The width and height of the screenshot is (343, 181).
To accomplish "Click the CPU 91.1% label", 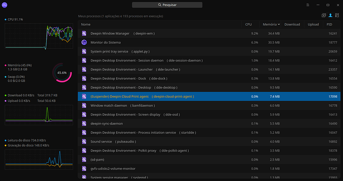I will coord(15,19).
